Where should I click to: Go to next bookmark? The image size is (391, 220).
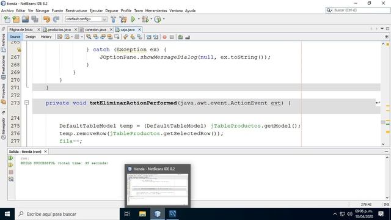point(133,37)
